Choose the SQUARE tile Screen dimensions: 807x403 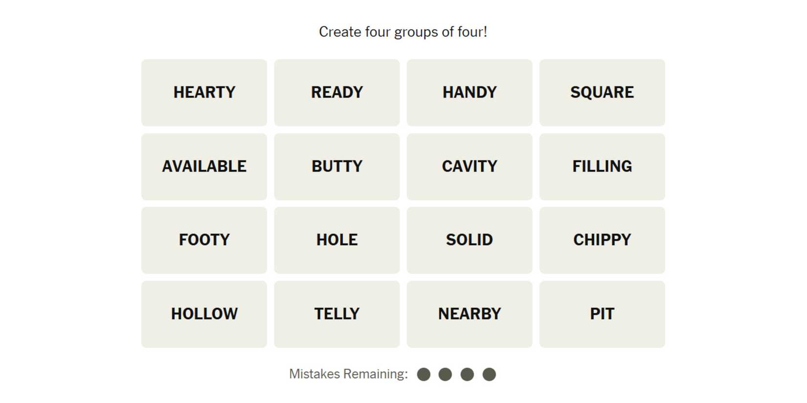602,92
